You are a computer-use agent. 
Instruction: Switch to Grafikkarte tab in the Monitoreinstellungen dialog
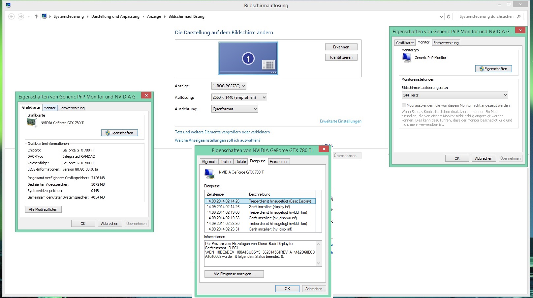tap(405, 43)
